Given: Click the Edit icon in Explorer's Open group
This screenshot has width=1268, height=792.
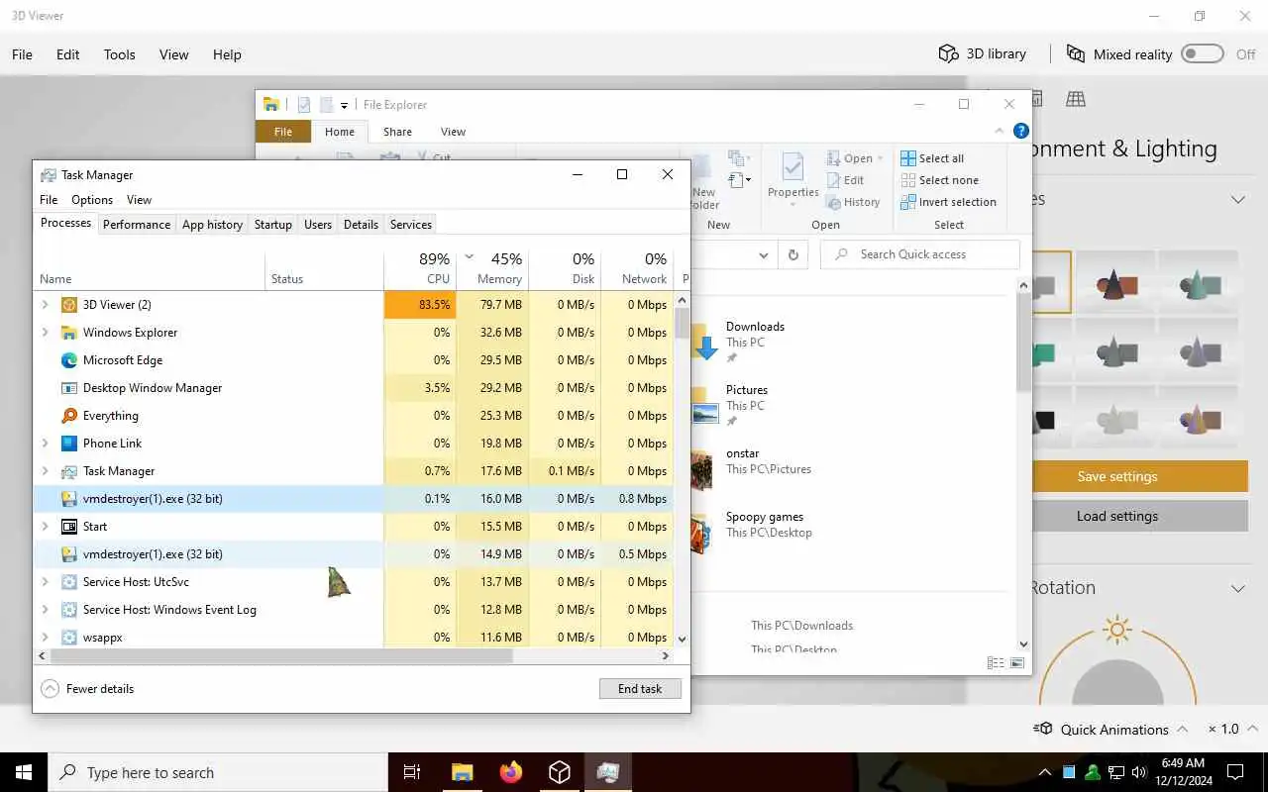Looking at the screenshot, I should (x=834, y=180).
